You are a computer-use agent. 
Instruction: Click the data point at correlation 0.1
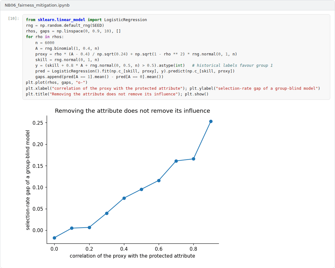coord(72,228)
